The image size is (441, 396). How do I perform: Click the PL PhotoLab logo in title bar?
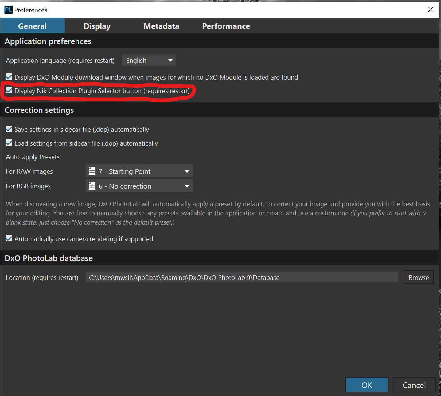tap(8, 10)
